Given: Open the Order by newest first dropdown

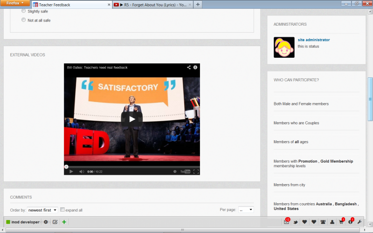Looking at the screenshot, I should 42,210.
